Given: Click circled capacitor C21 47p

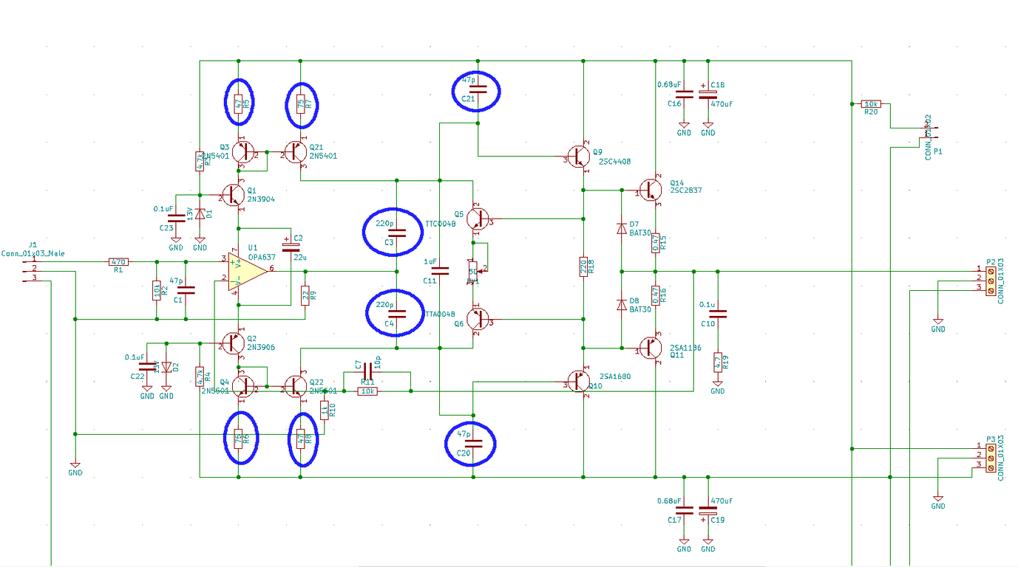Looking at the screenshot, I should click(478, 89).
